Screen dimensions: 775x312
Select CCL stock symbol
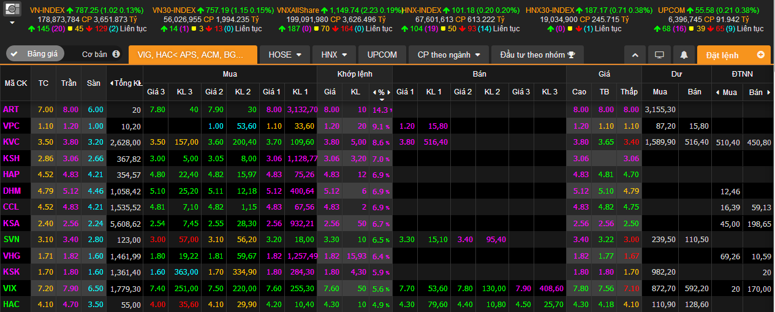pos(11,207)
